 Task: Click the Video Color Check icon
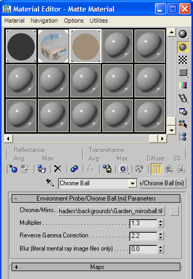[183, 85]
